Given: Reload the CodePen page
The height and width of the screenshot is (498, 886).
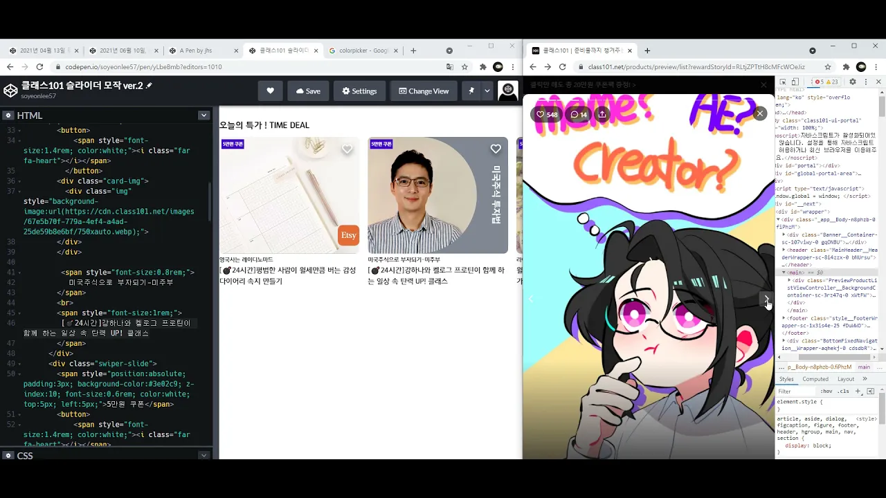Looking at the screenshot, I should tap(39, 67).
